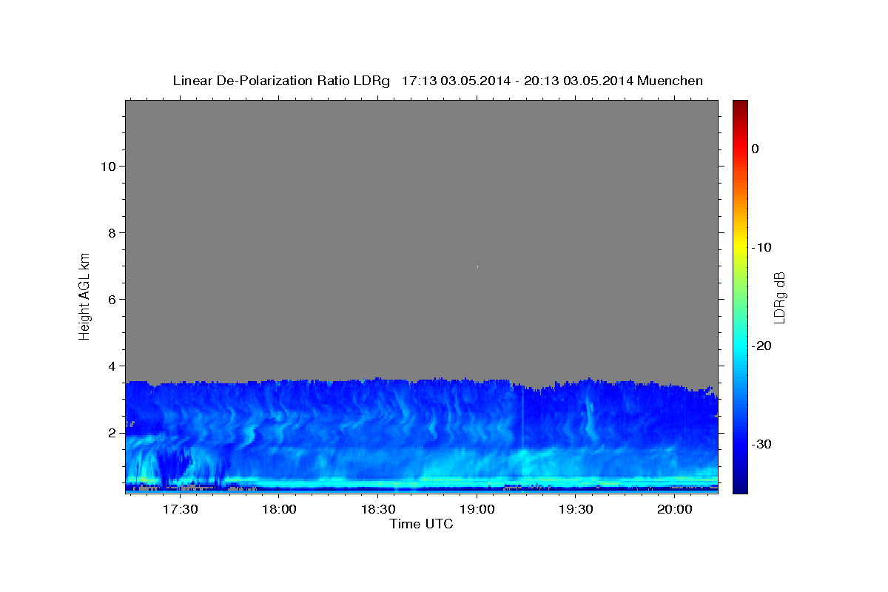Image resolution: width=888 pixels, height=592 pixels.
Task: Click the colorbar value 0
Action: (755, 149)
